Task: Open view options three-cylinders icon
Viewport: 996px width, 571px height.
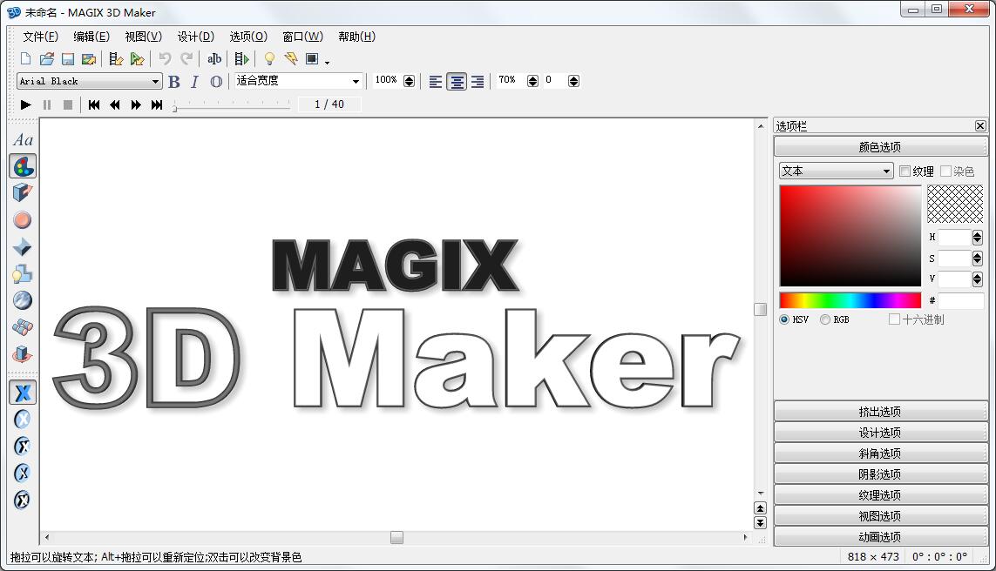Action: 23,326
